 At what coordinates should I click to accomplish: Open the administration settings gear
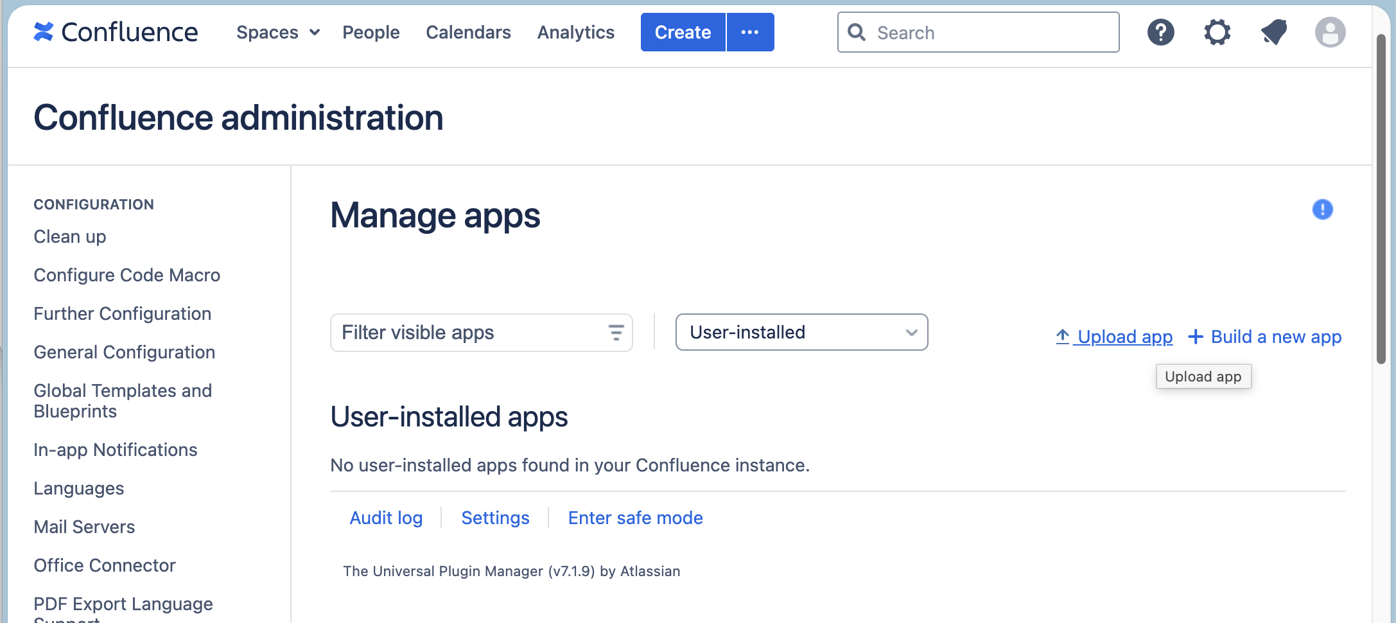click(x=1217, y=32)
